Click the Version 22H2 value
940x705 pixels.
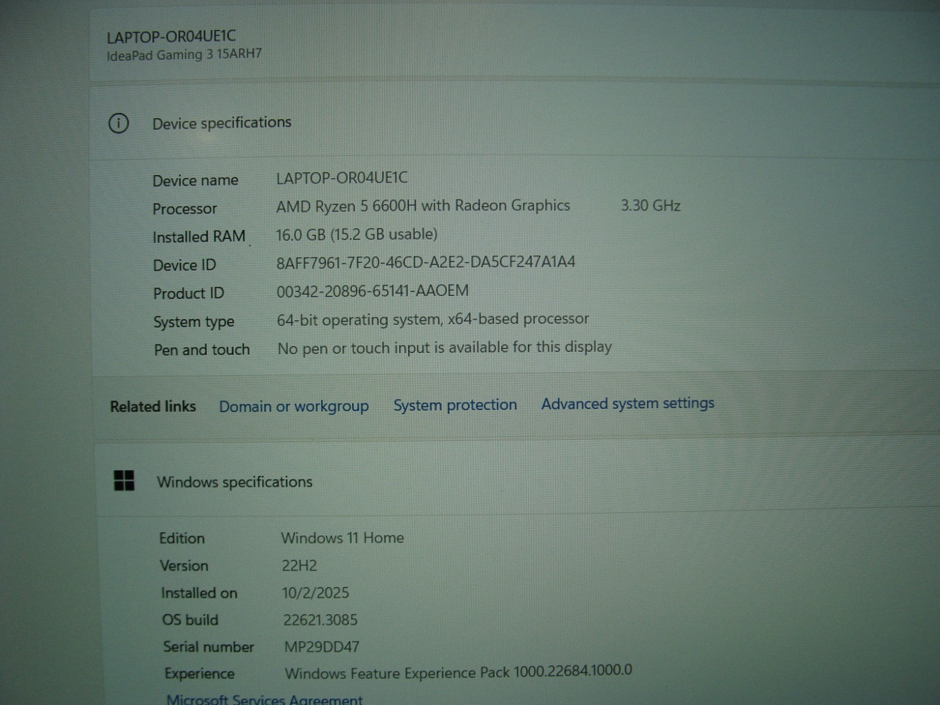point(299,566)
